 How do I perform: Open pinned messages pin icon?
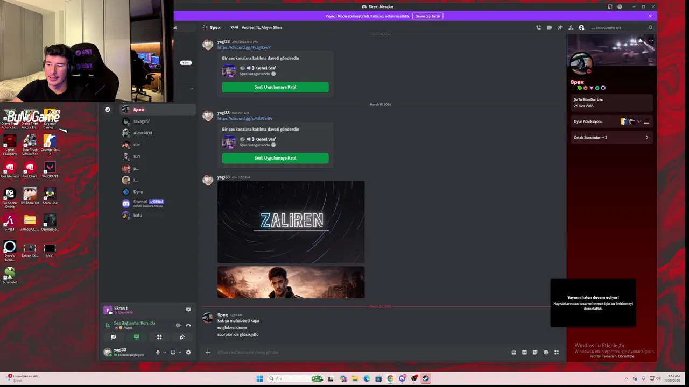[560, 27]
